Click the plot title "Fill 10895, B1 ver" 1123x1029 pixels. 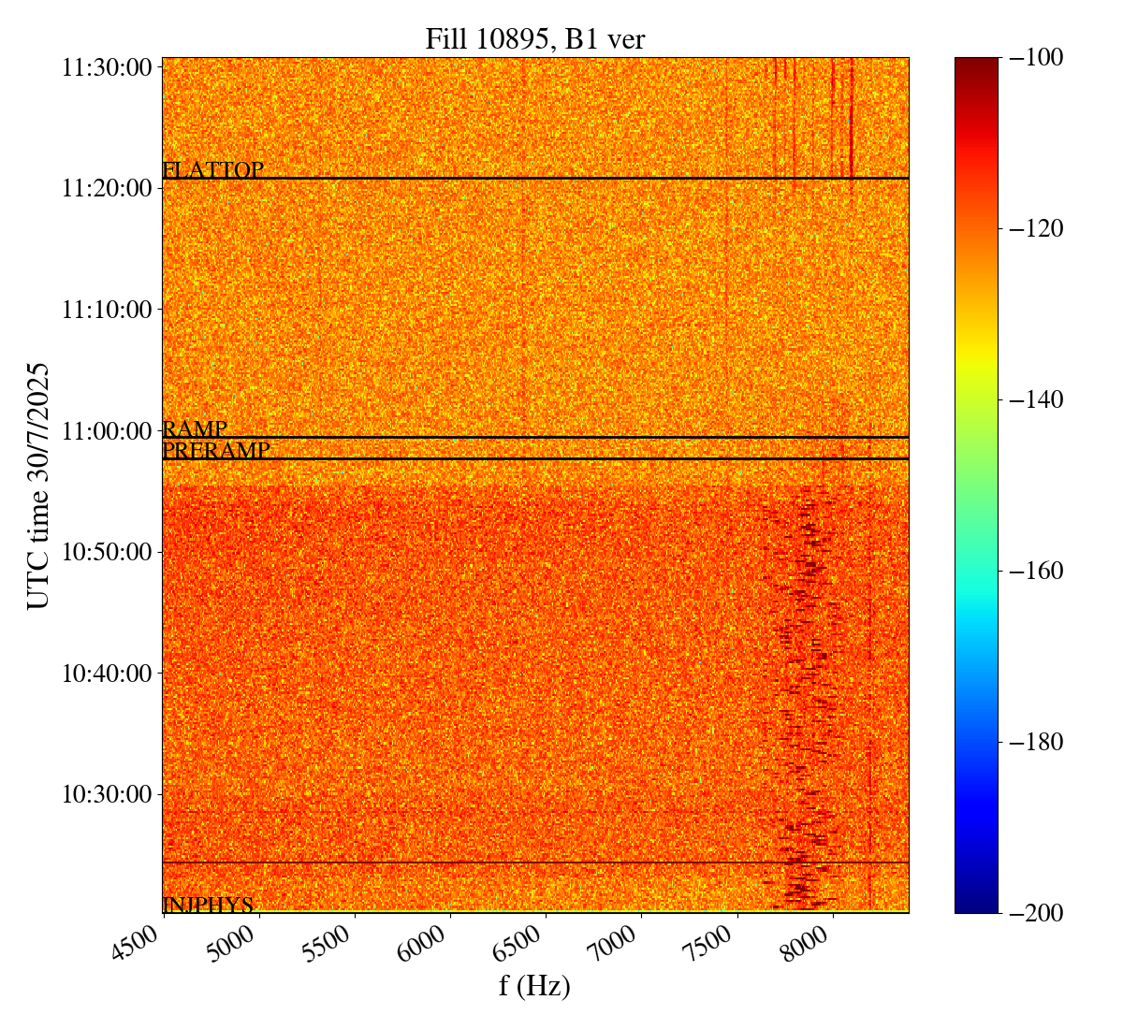click(x=534, y=39)
